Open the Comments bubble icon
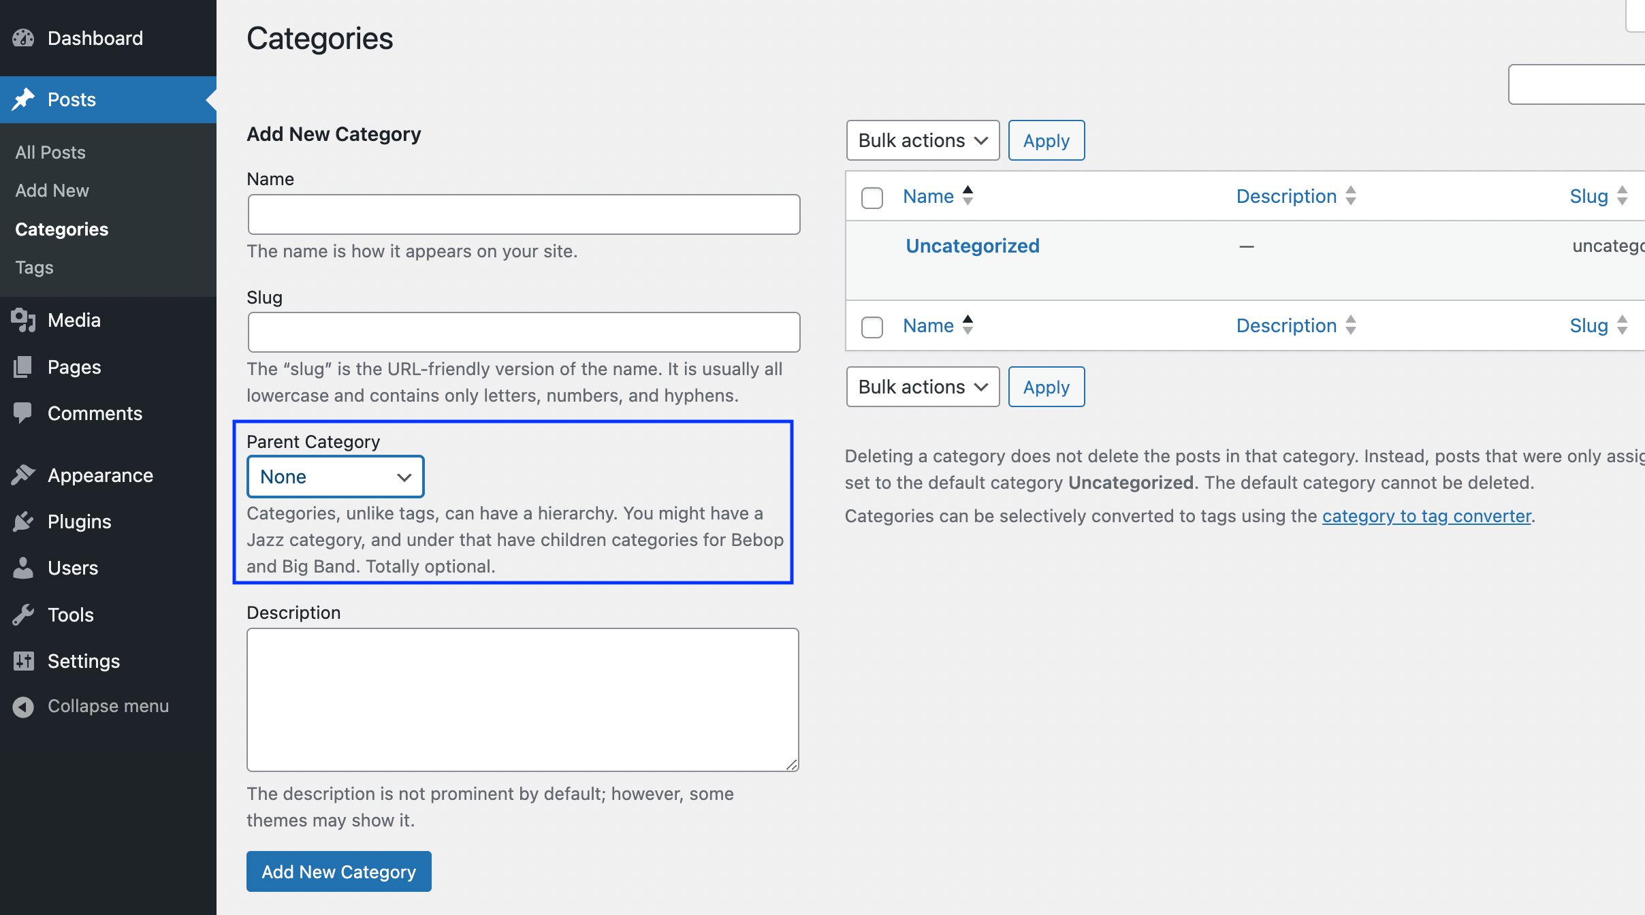The height and width of the screenshot is (915, 1645). tap(23, 413)
